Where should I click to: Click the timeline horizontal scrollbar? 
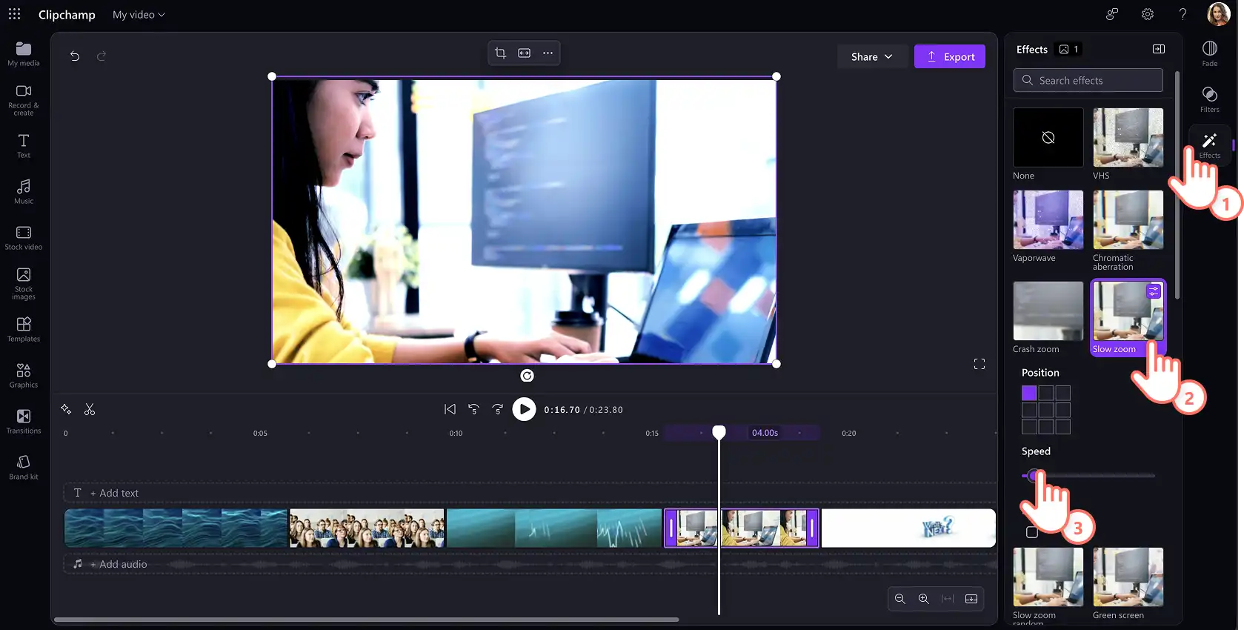367,620
